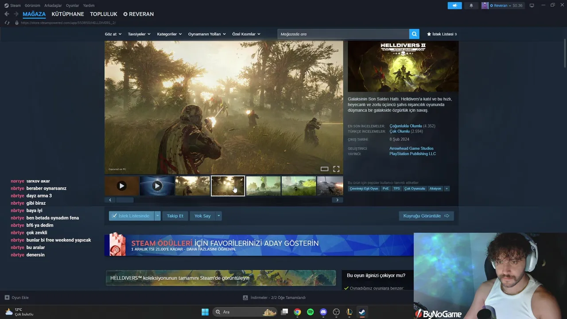Click the Oyun Ekle plus icon
This screenshot has width=567, height=319.
[7, 298]
